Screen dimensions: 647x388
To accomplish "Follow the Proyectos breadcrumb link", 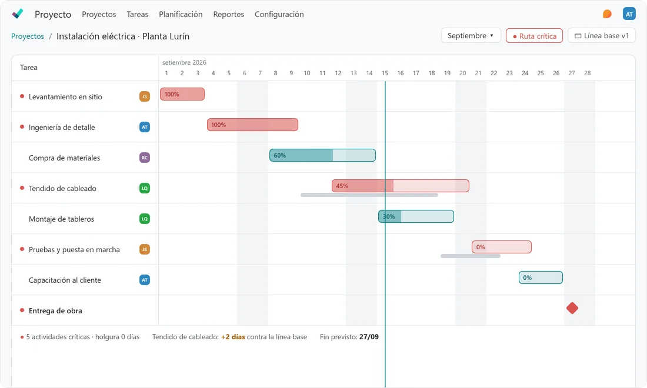I will [28, 36].
